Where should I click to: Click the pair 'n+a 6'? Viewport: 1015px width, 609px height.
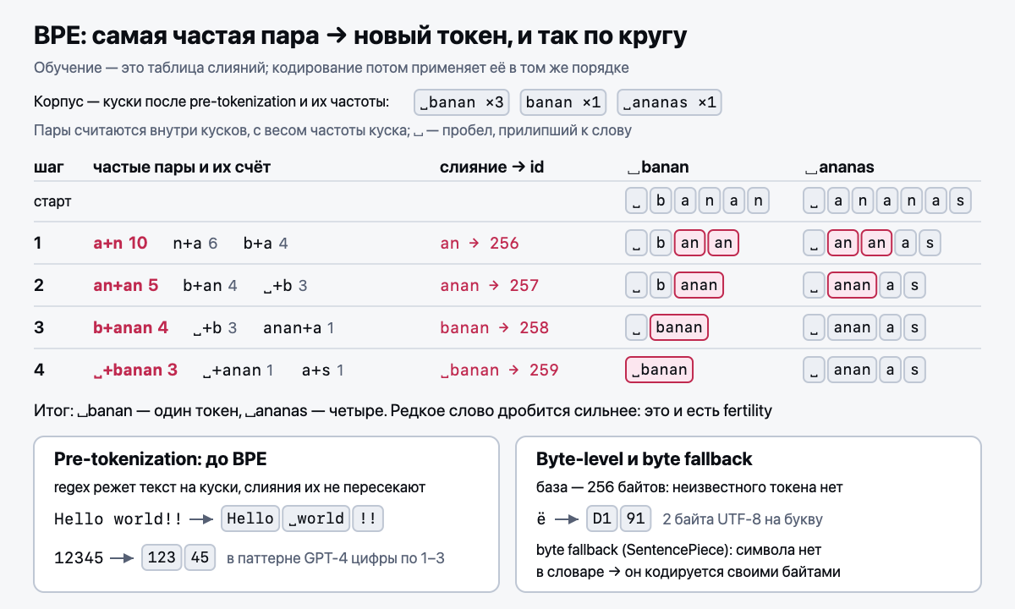(195, 244)
